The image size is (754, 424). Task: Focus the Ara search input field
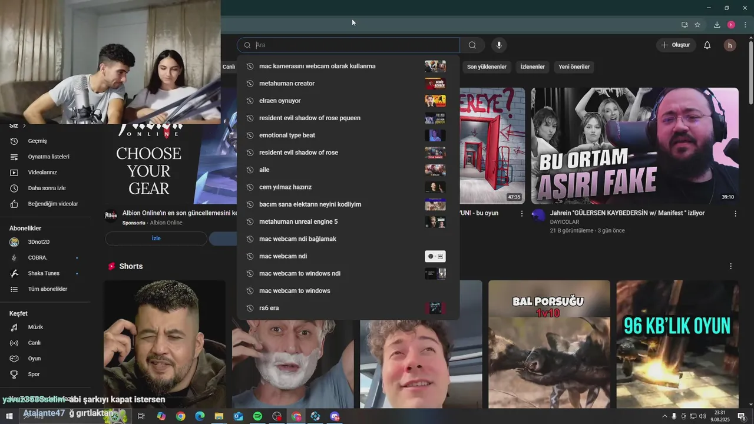pyautogui.click(x=348, y=45)
